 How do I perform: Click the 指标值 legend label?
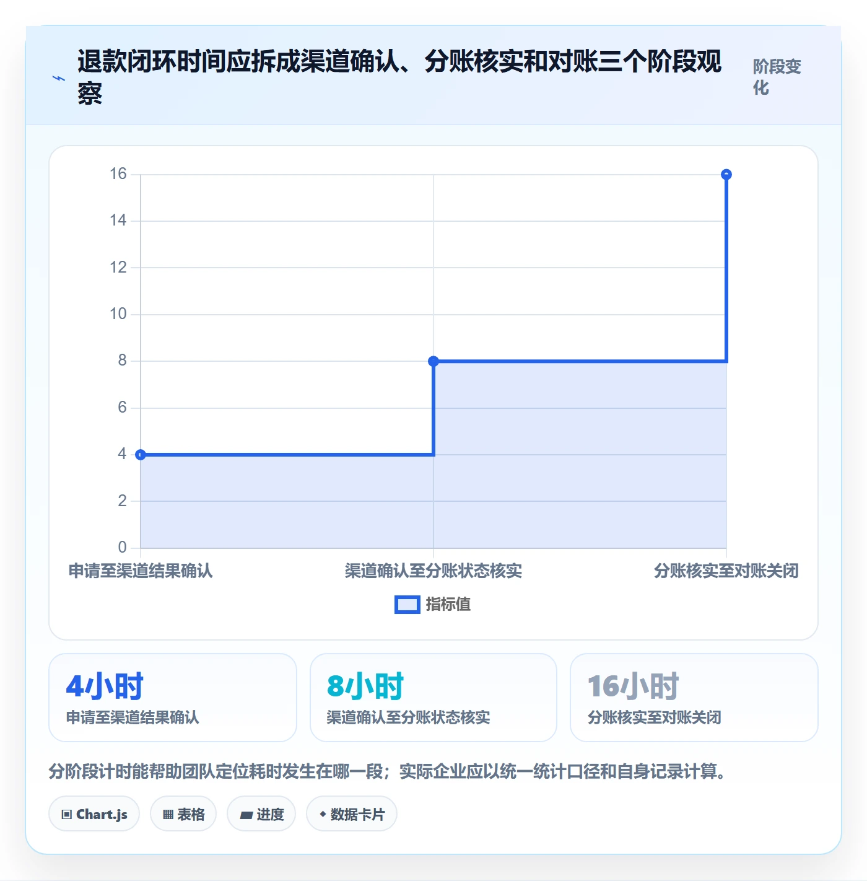point(448,605)
